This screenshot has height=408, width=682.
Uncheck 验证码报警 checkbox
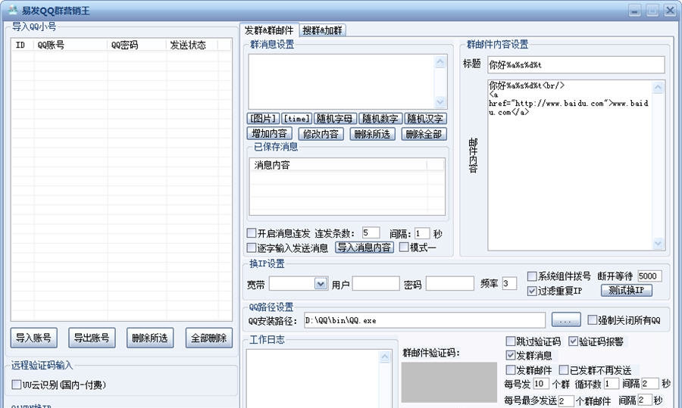(x=574, y=341)
